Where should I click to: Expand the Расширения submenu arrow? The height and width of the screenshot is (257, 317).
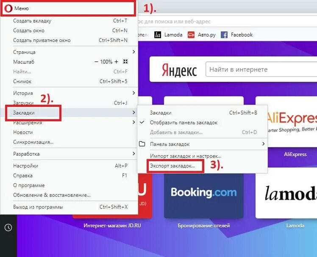(133, 122)
